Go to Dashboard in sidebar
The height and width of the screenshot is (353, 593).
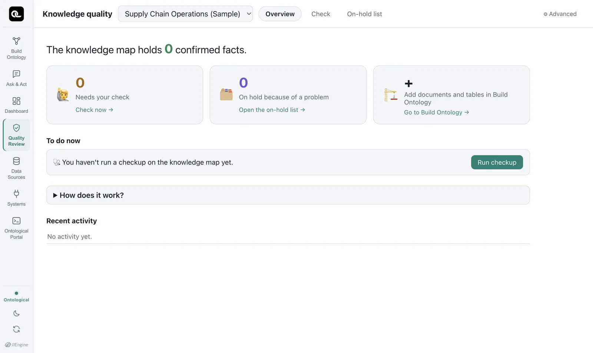point(16,105)
